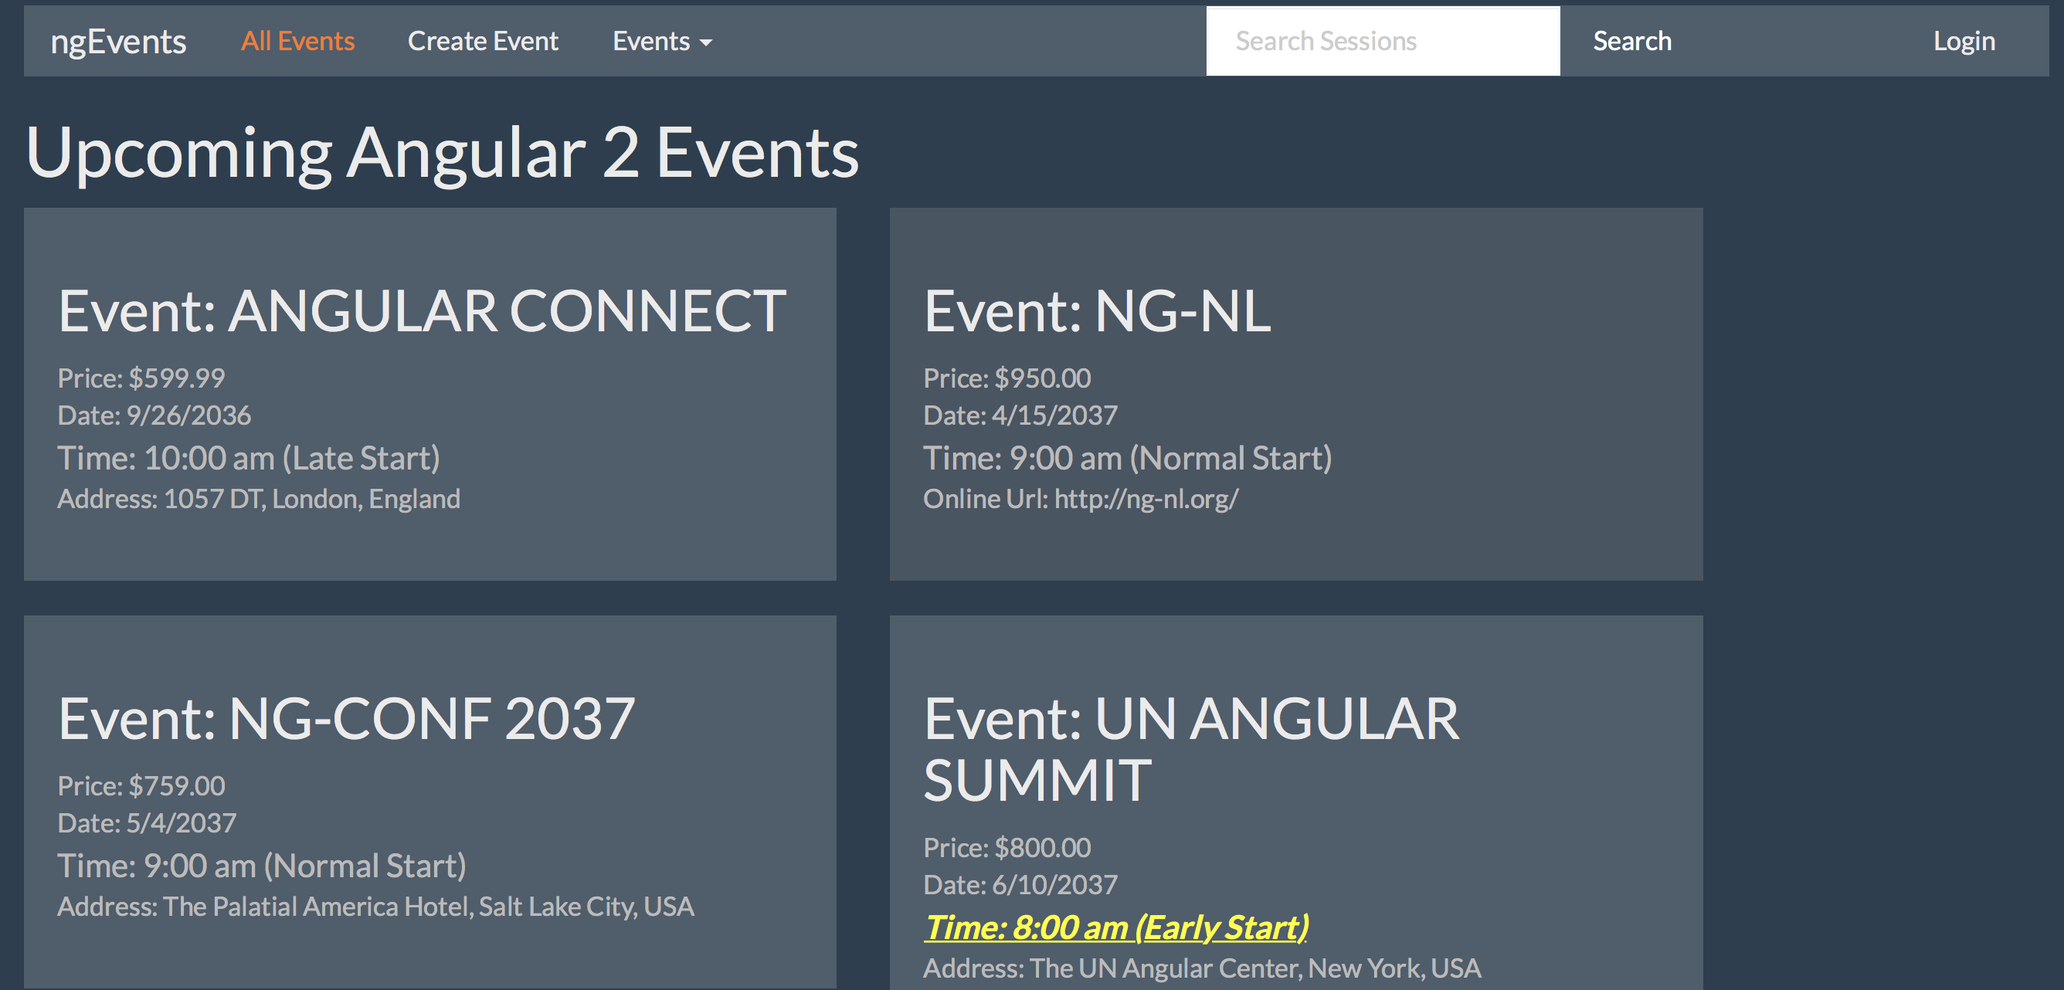Click the highlighted Early Start time text

tap(1116, 927)
